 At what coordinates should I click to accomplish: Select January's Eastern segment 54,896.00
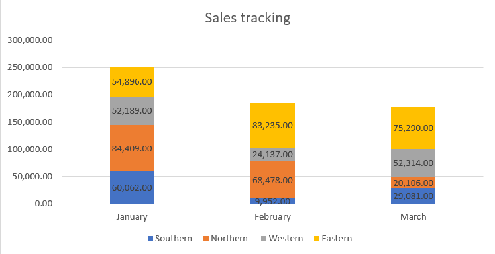pos(132,81)
